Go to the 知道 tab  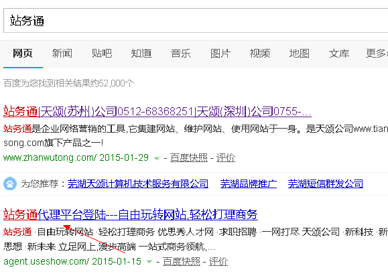click(x=141, y=54)
